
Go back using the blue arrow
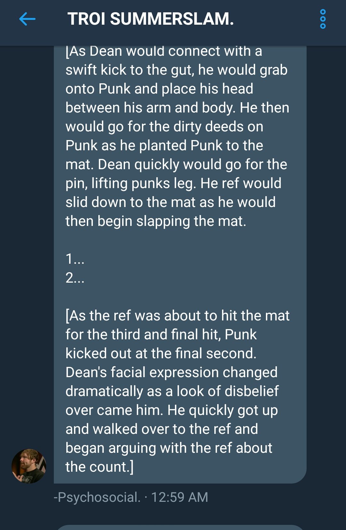[x=27, y=19]
